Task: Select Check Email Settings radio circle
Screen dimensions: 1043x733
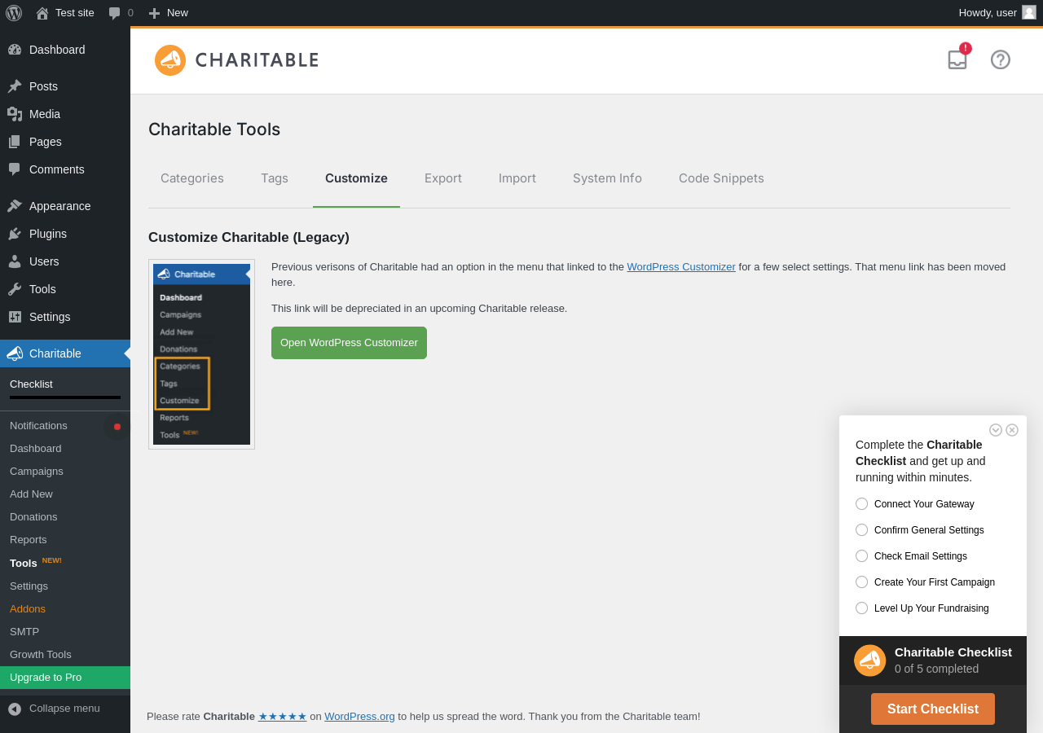Action: click(x=862, y=556)
